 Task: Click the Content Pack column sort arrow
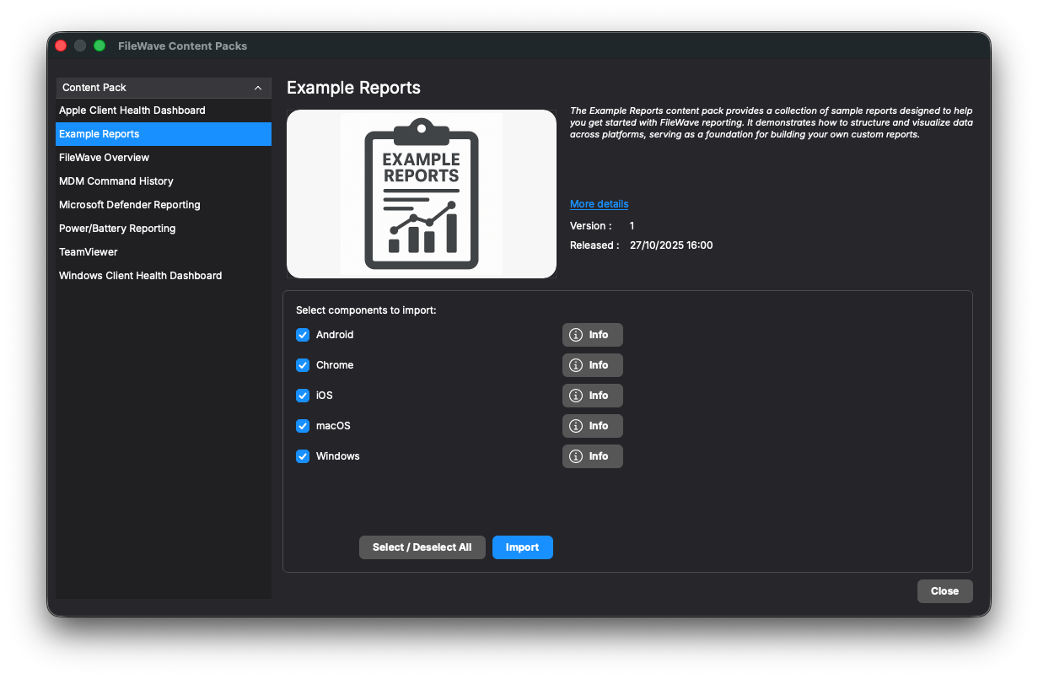(x=258, y=88)
